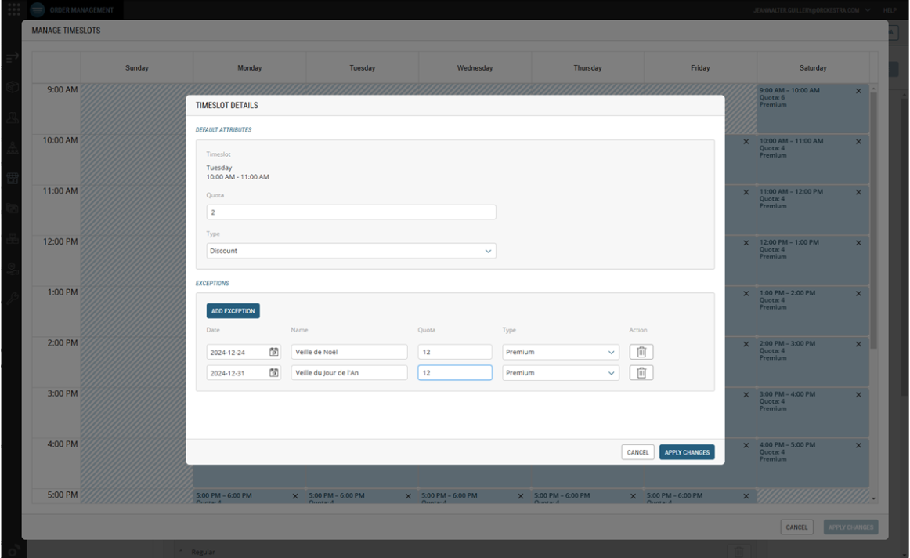
Task: Open the app launcher grid icon
Action: pos(14,9)
